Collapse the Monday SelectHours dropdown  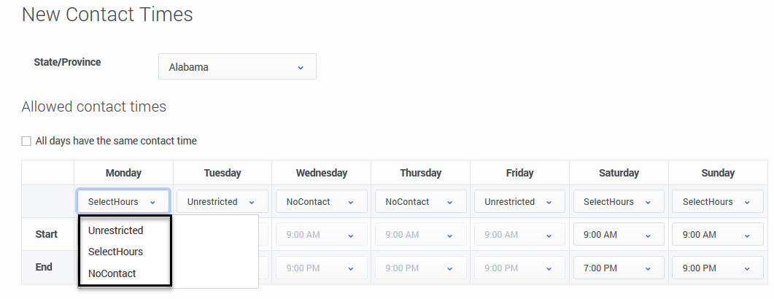coord(123,202)
